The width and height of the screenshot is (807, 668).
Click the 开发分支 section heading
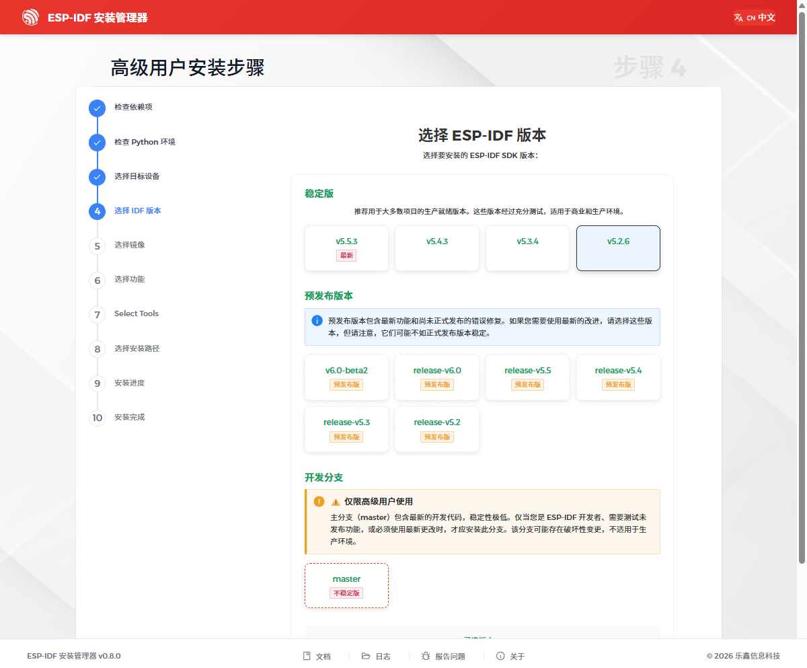(323, 477)
